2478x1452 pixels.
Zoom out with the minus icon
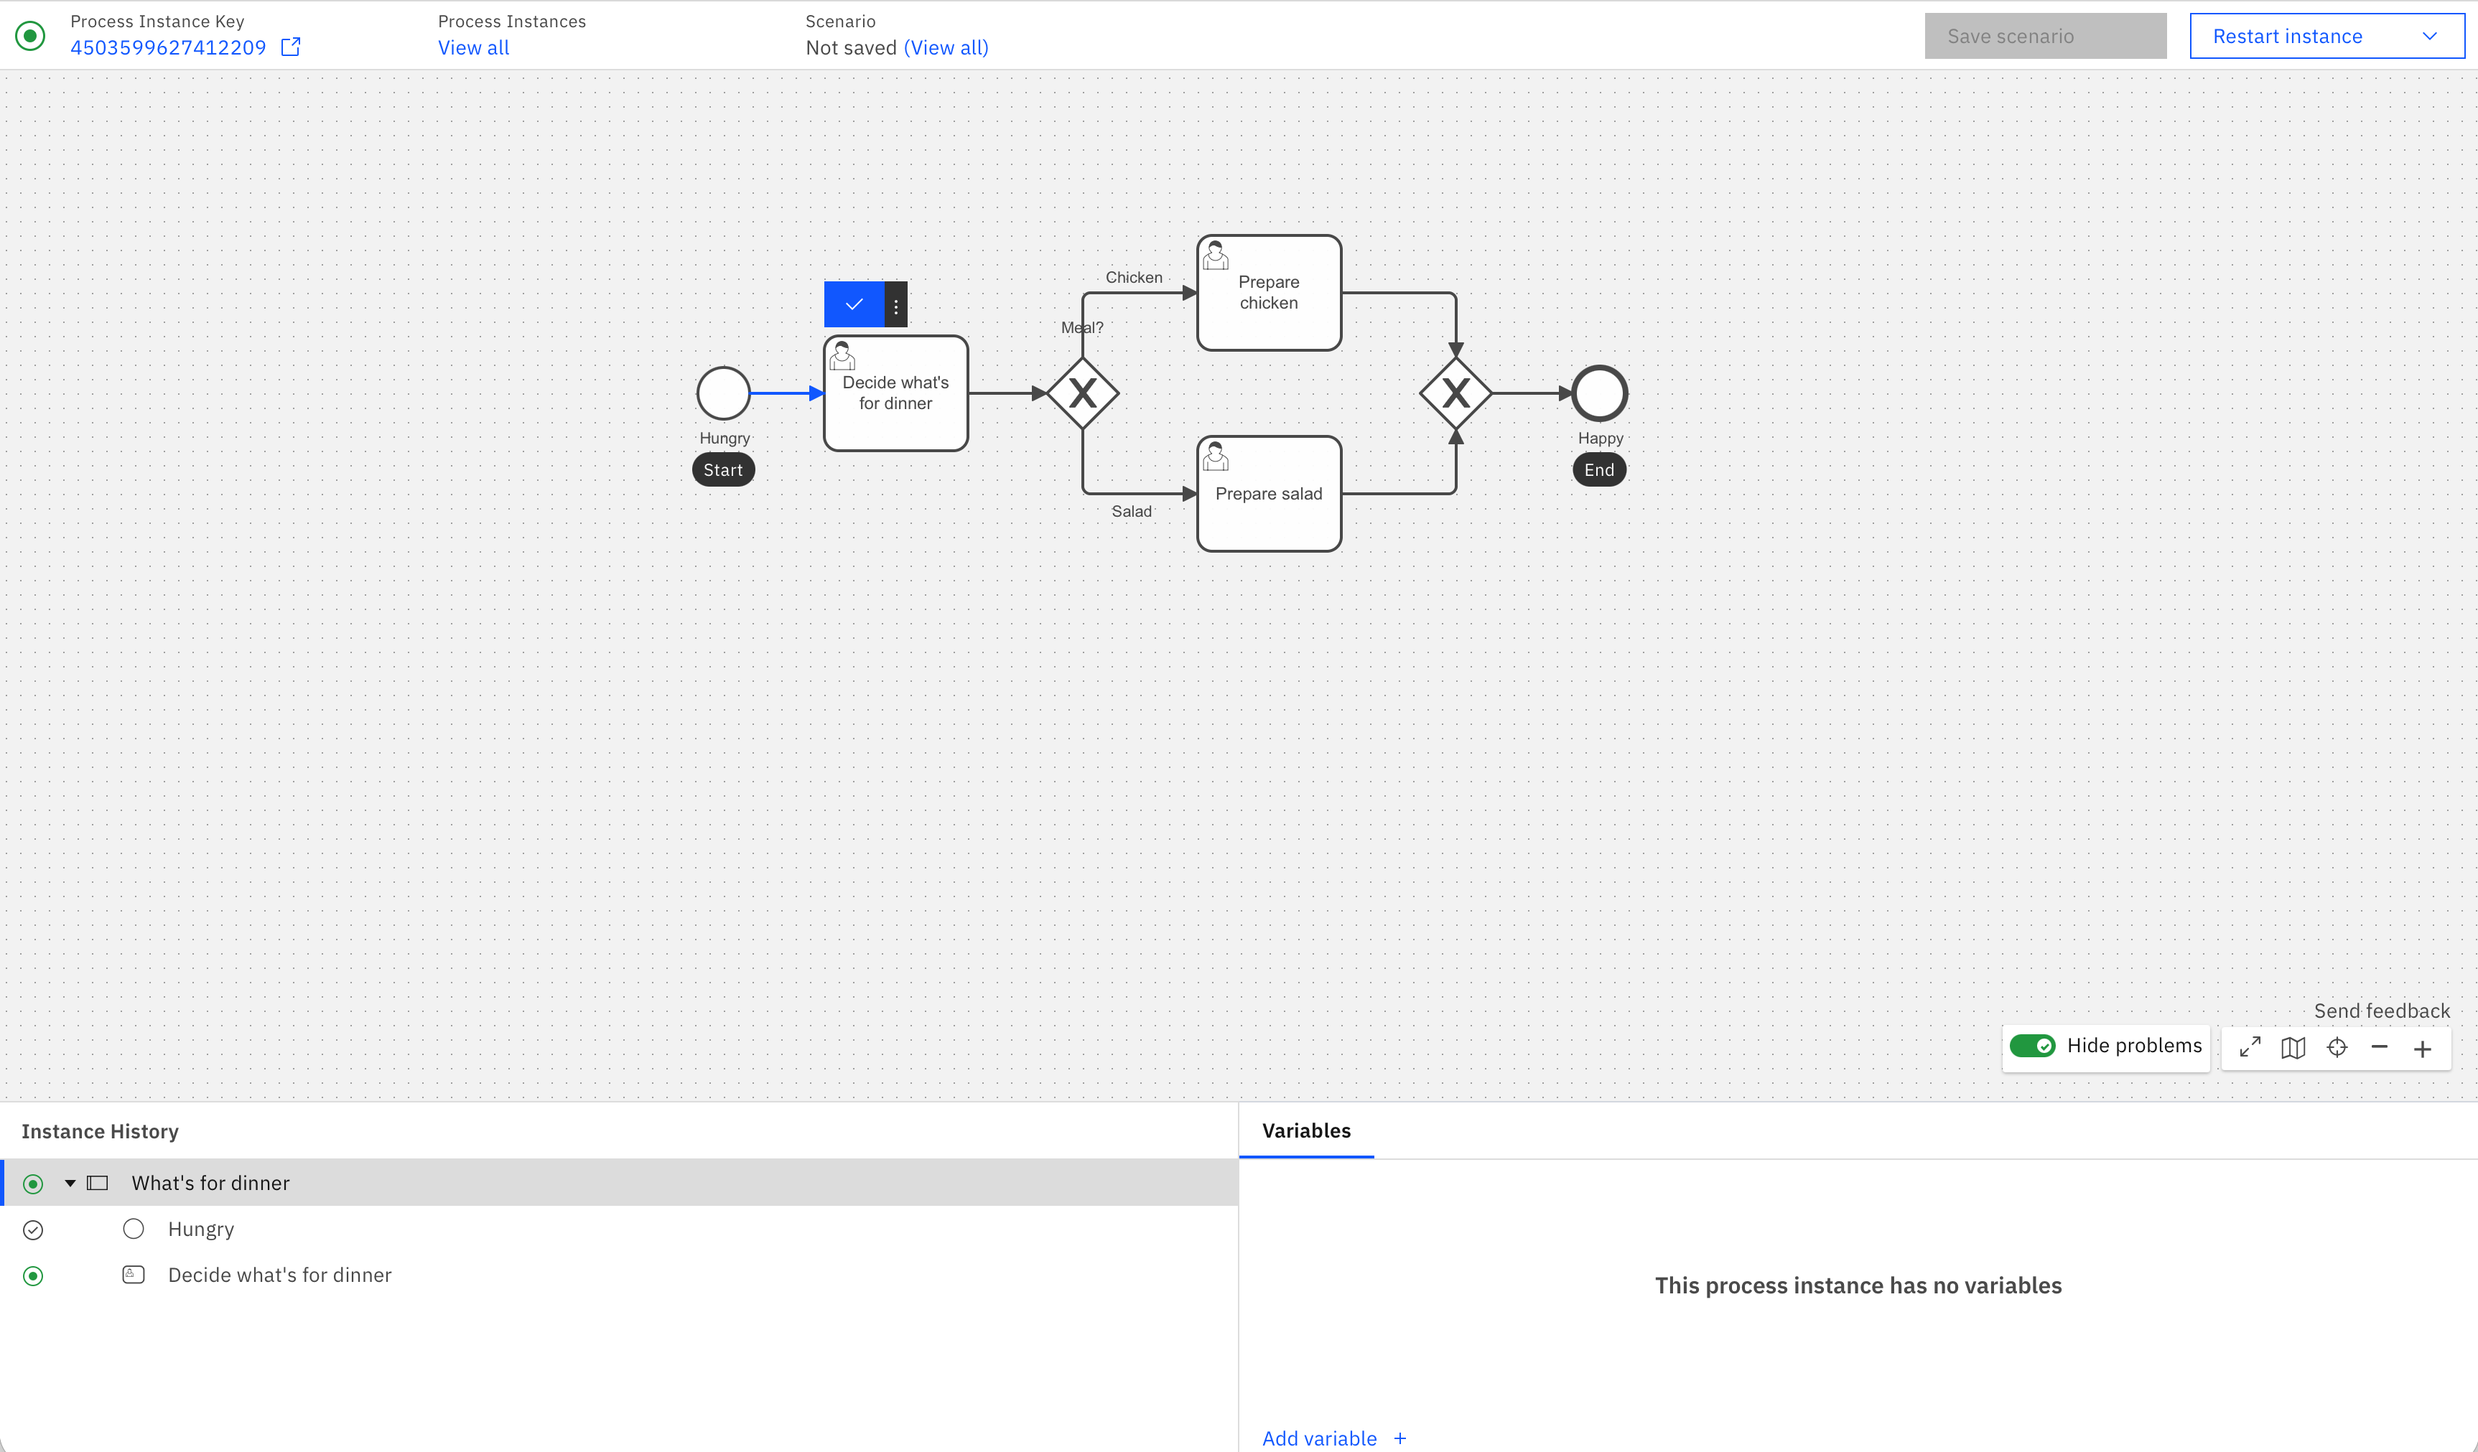click(x=2380, y=1048)
